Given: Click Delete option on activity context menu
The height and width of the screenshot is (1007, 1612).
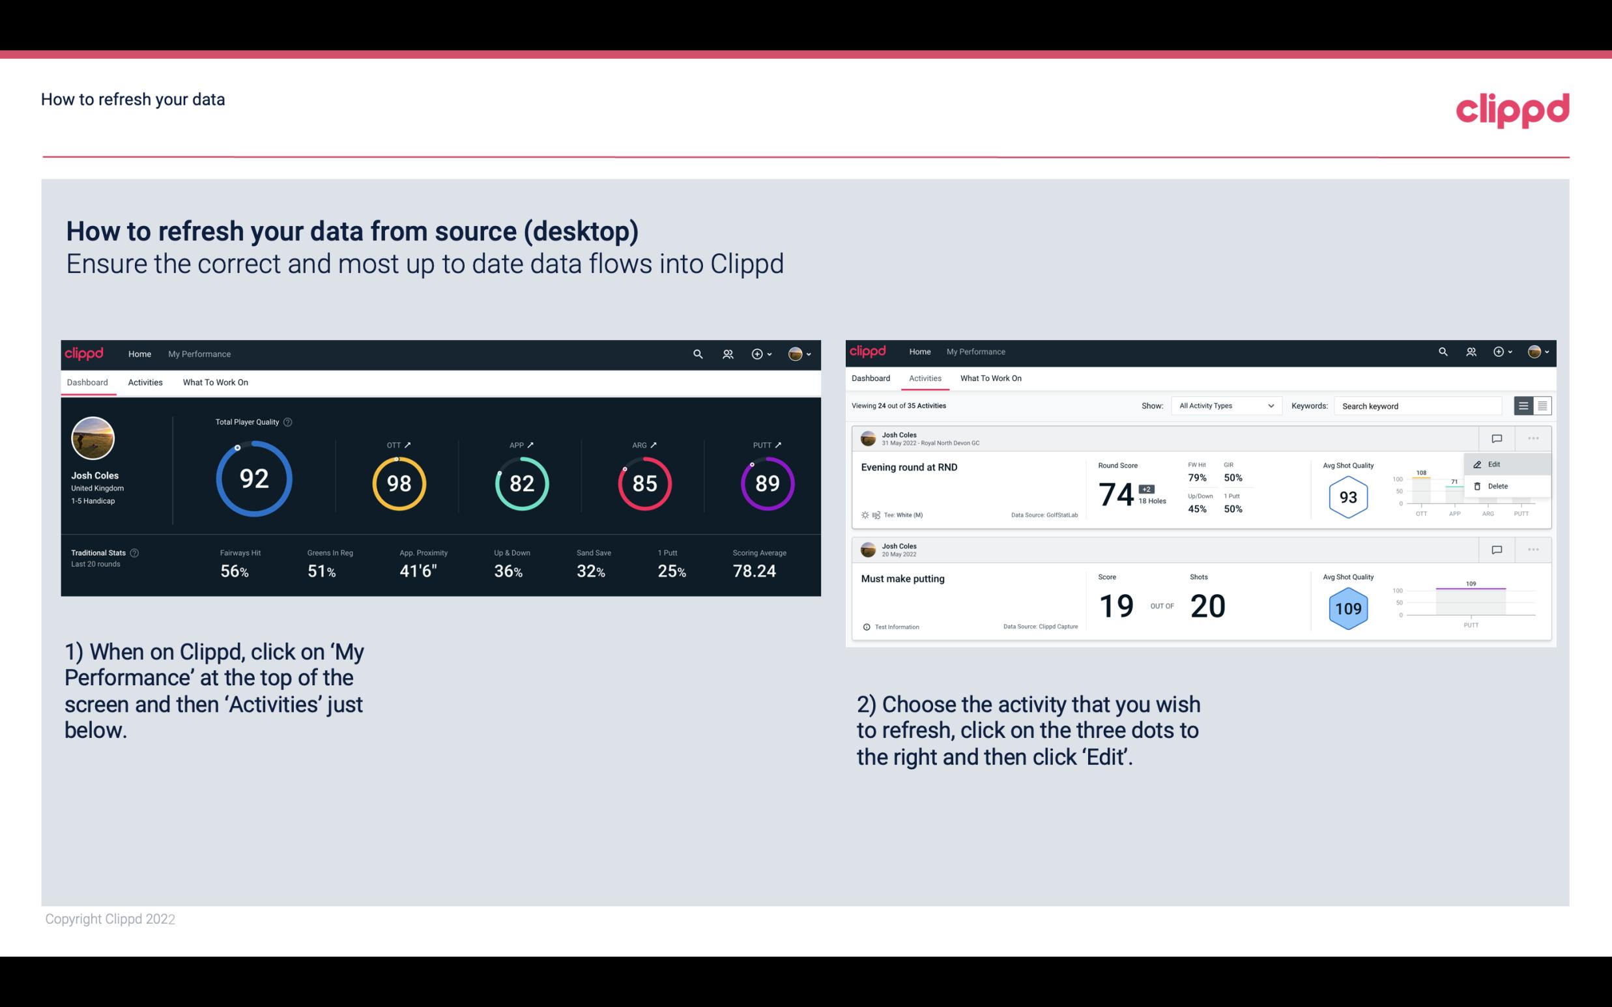Looking at the screenshot, I should pyautogui.click(x=1497, y=486).
